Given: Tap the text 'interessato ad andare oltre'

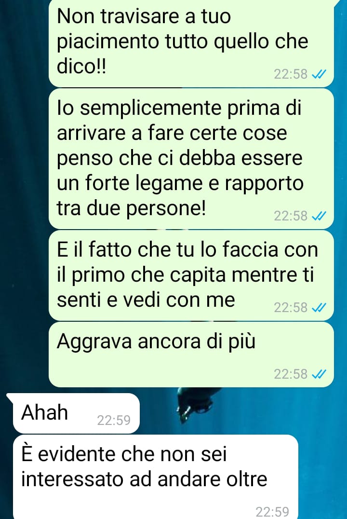Looking at the screenshot, I should tap(144, 479).
